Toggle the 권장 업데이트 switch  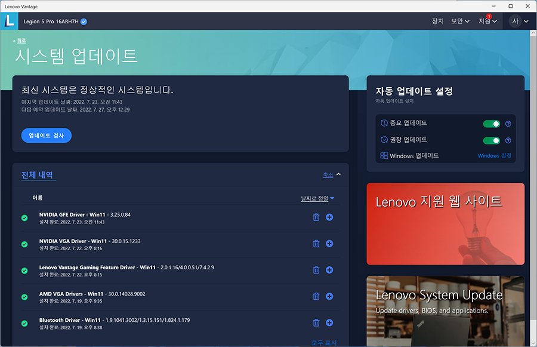492,140
